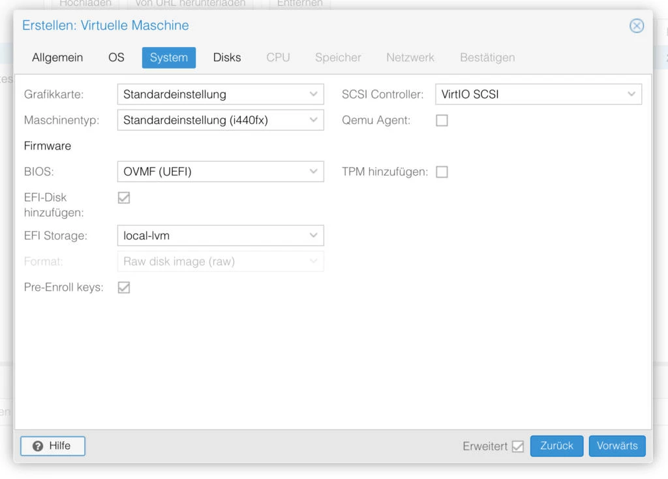Click the EFI Storage local-lvm field
The height and width of the screenshot is (479, 668).
click(x=212, y=236)
